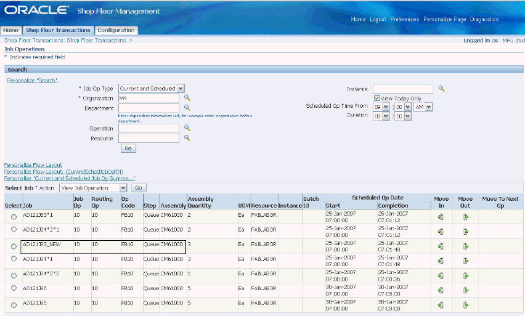Open Personalize Flow Layout link
The image size is (525, 316).
pos(33,165)
